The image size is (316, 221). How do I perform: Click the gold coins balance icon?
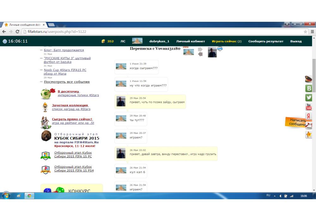(x=103, y=41)
